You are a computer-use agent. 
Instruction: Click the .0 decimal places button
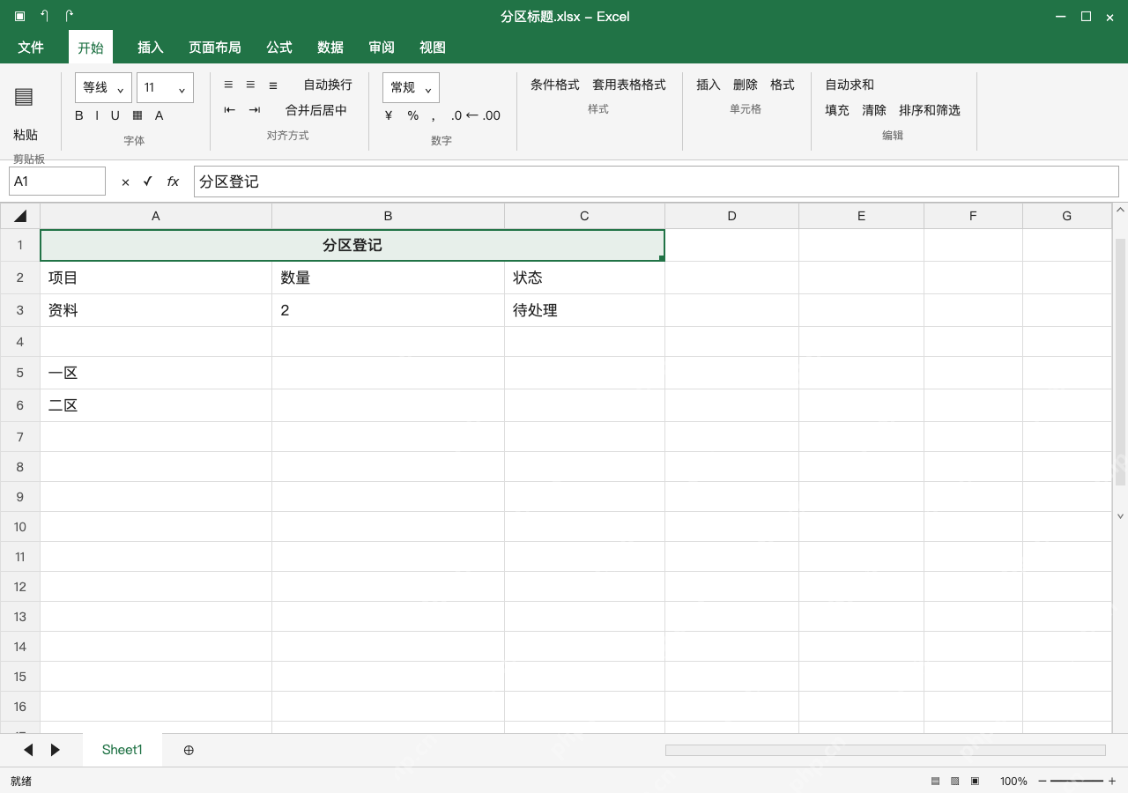tap(456, 115)
